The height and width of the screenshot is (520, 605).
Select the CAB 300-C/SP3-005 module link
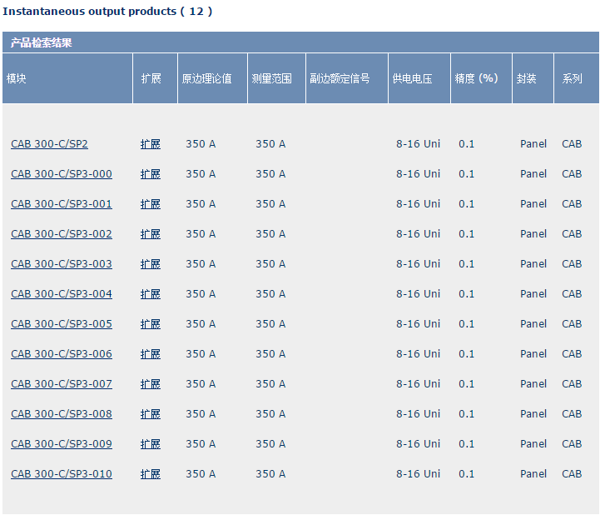[61, 324]
